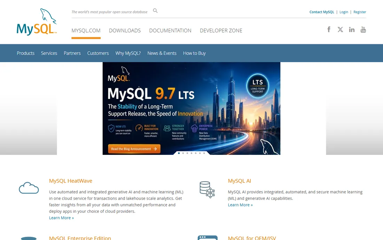Open the MySQL Enterprise Edition heading link
Viewport: 383px width, 240px height.
[80, 238]
